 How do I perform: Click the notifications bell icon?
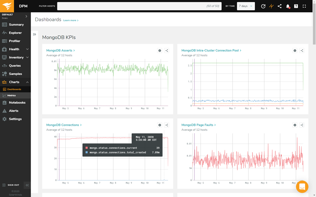point(288,6)
